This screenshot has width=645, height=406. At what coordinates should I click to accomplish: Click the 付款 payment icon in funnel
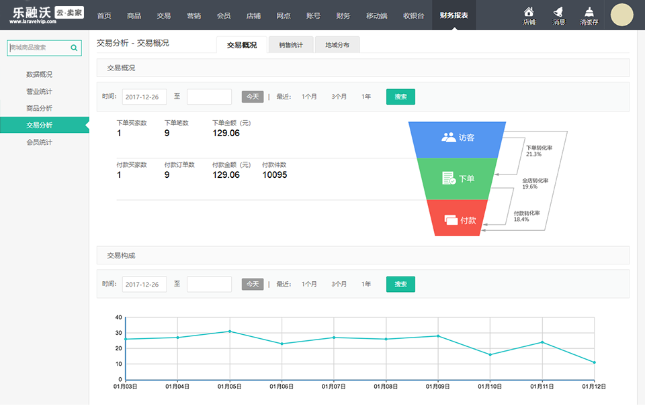click(451, 220)
